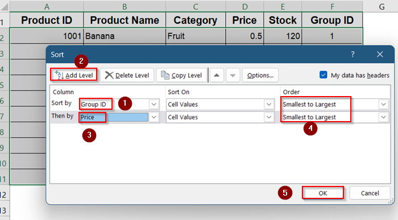
Task: Open second row Sort On Cell Values dropdown
Action: [269, 117]
